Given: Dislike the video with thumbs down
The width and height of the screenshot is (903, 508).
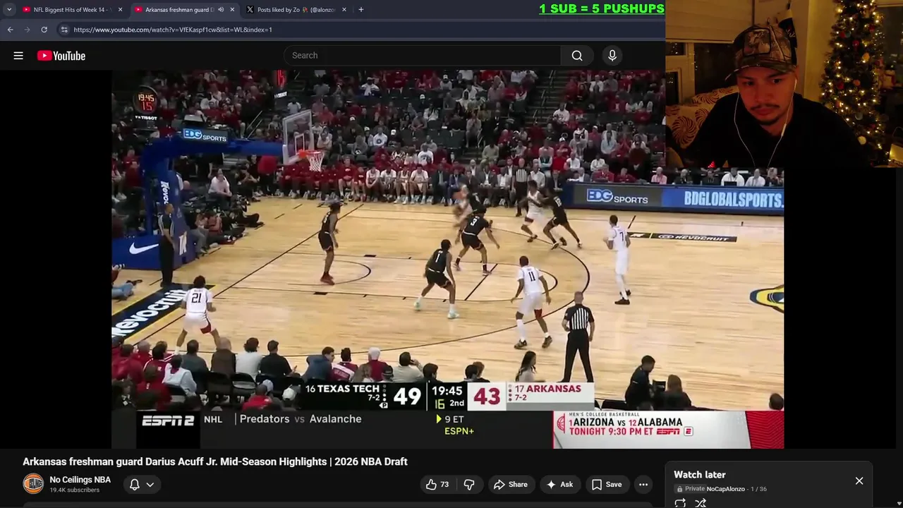Looking at the screenshot, I should (469, 485).
